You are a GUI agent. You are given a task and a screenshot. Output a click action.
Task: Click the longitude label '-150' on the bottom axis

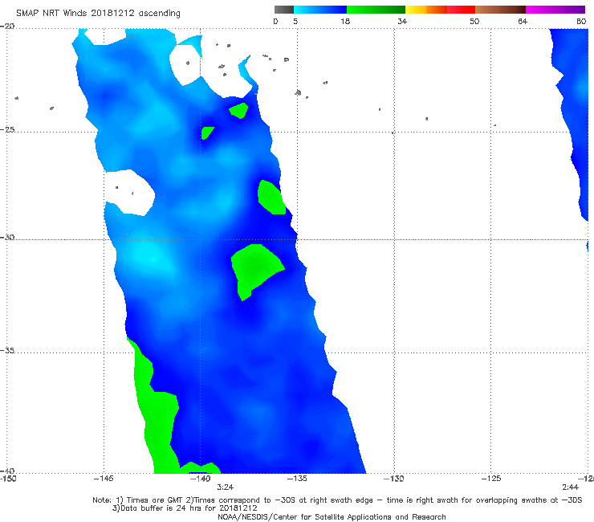pyautogui.click(x=8, y=479)
